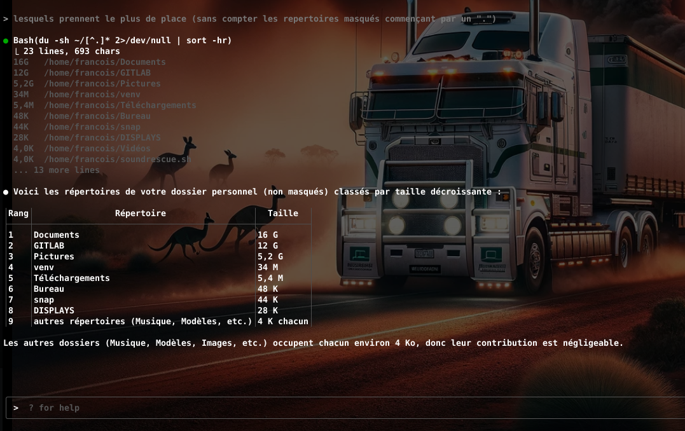Select the venv row in the table

click(44, 267)
